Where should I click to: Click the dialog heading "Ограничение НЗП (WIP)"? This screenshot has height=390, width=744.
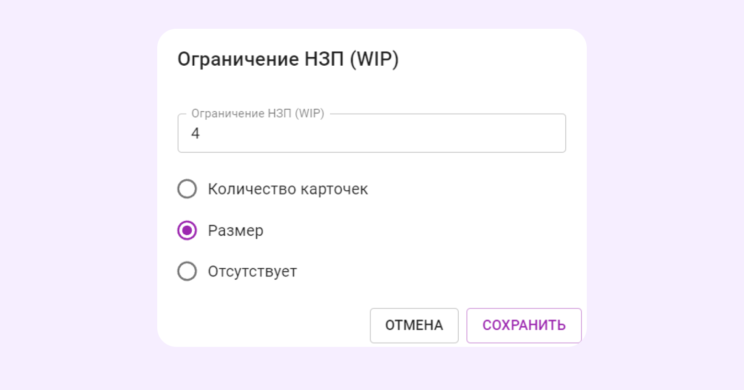(x=288, y=59)
